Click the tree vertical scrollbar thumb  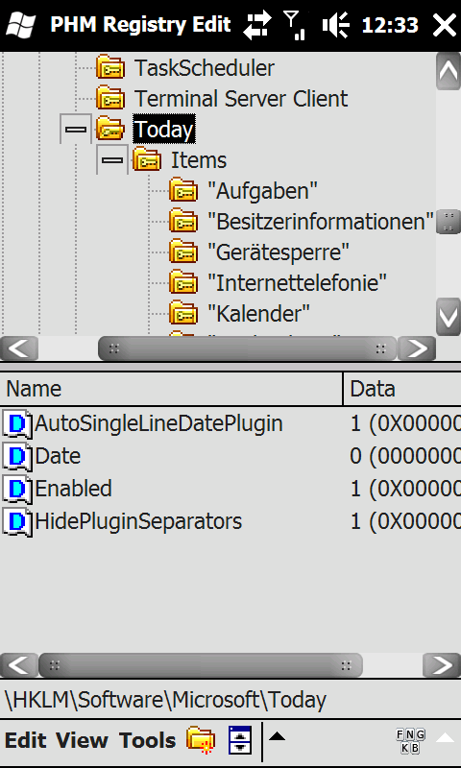(x=449, y=222)
